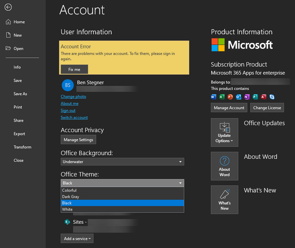Open Account Privacy Manage Settings

[x=78, y=140]
